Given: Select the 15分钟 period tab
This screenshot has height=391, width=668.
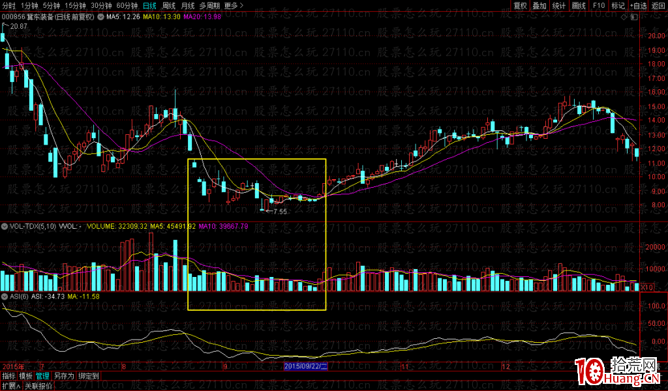Looking at the screenshot, I should pyautogui.click(x=75, y=6).
